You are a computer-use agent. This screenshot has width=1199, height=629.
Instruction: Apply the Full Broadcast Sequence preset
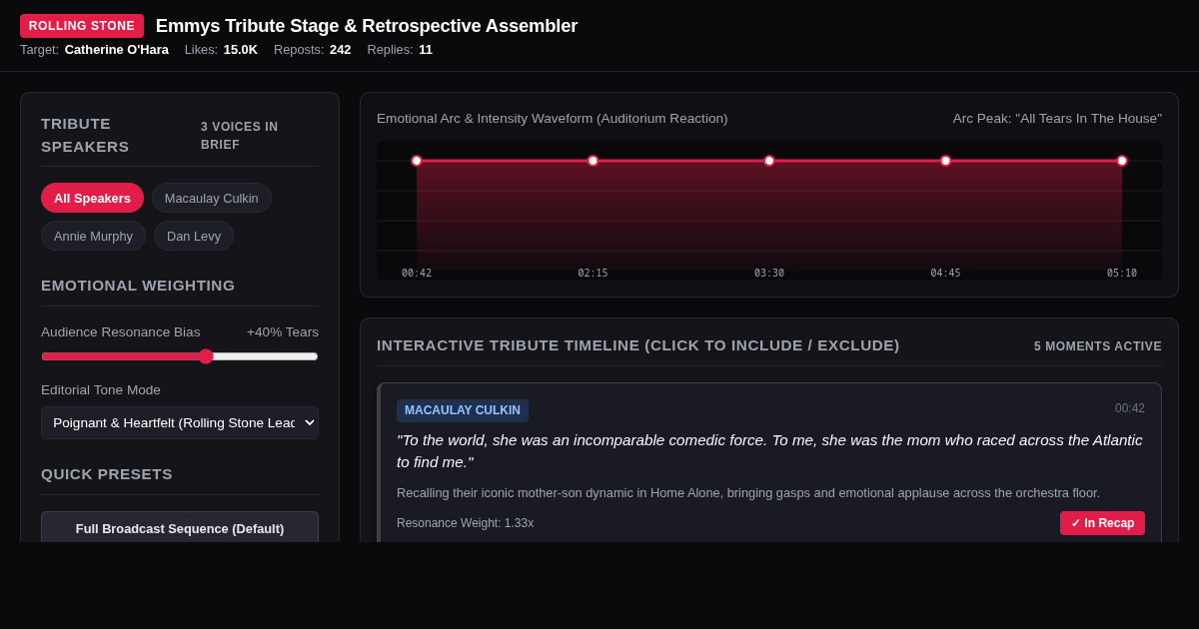pyautogui.click(x=180, y=528)
